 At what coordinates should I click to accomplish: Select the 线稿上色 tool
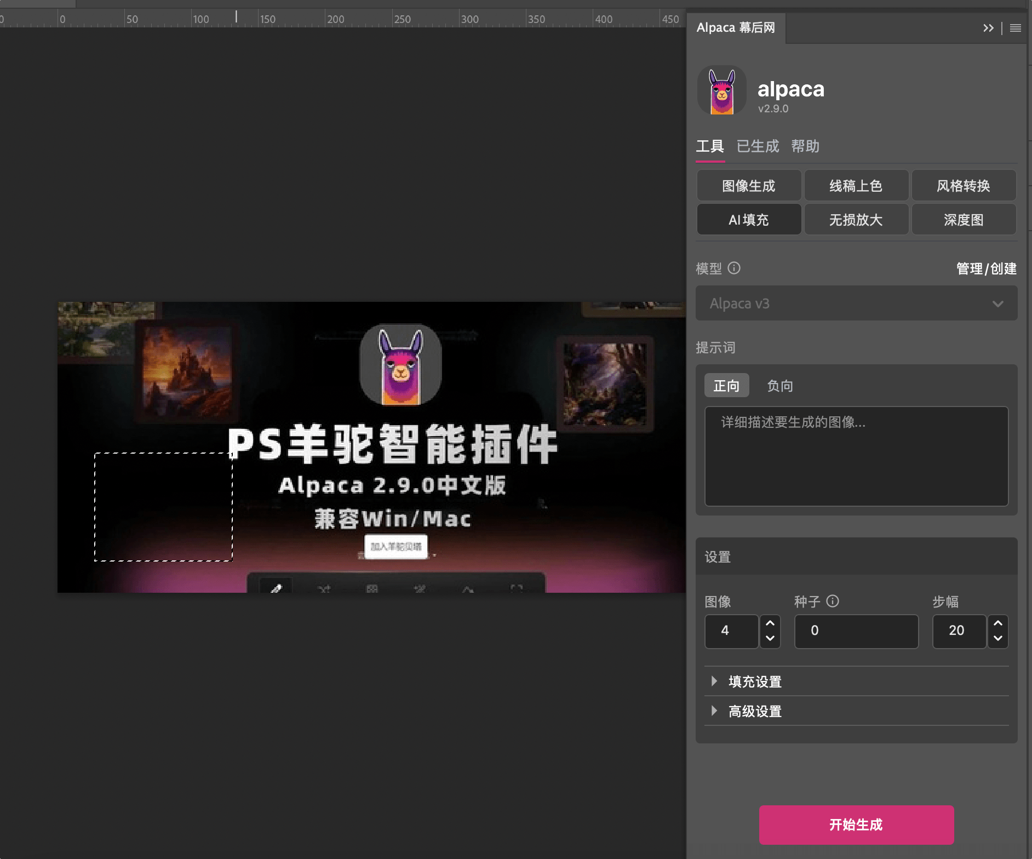click(x=856, y=186)
